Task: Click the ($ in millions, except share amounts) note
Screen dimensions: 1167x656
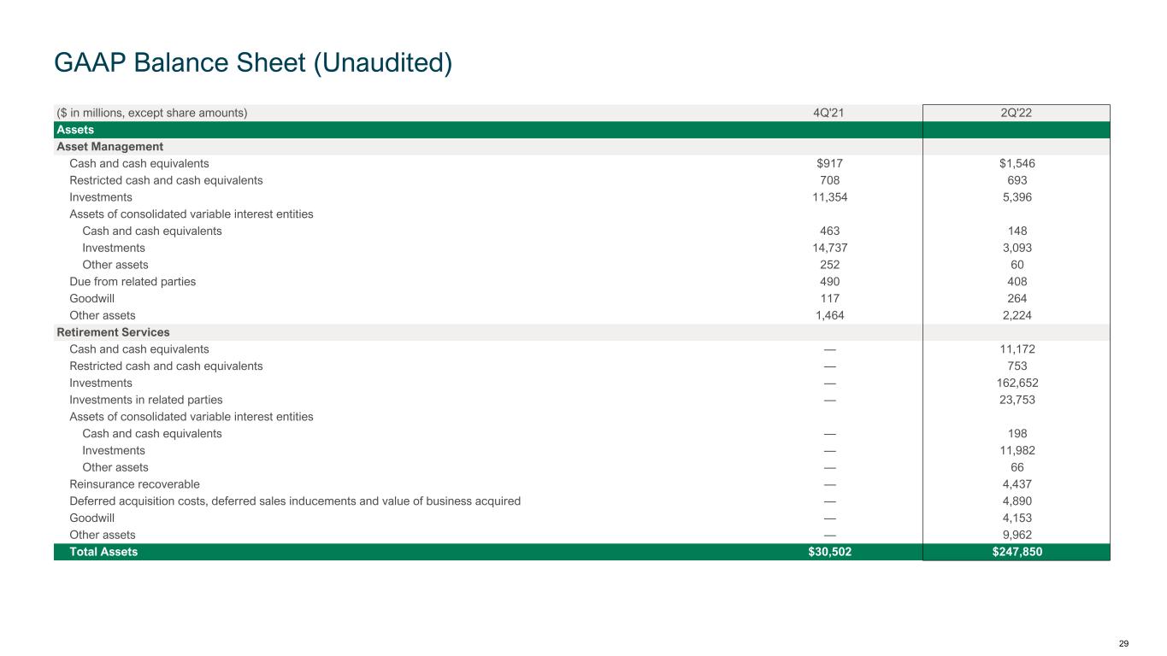Action: click(151, 113)
